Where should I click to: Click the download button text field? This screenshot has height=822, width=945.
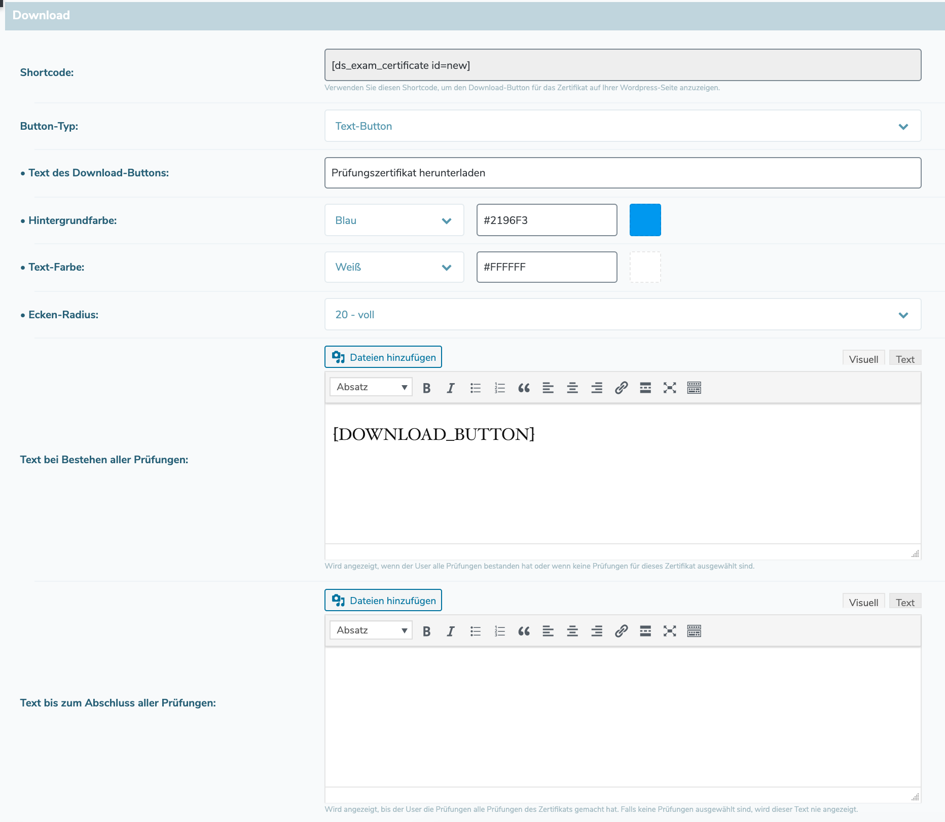[623, 173]
